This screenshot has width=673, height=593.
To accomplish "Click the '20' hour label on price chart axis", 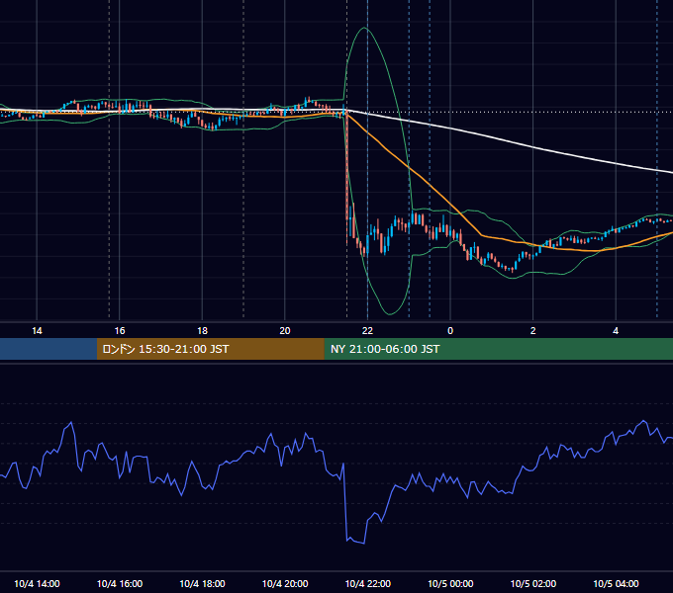I will (285, 331).
